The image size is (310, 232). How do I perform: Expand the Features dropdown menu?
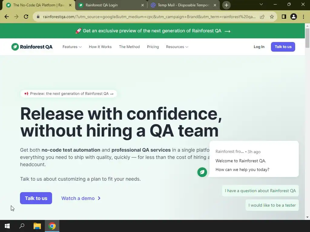pyautogui.click(x=72, y=47)
